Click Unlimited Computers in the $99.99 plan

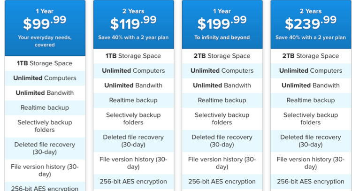point(45,78)
